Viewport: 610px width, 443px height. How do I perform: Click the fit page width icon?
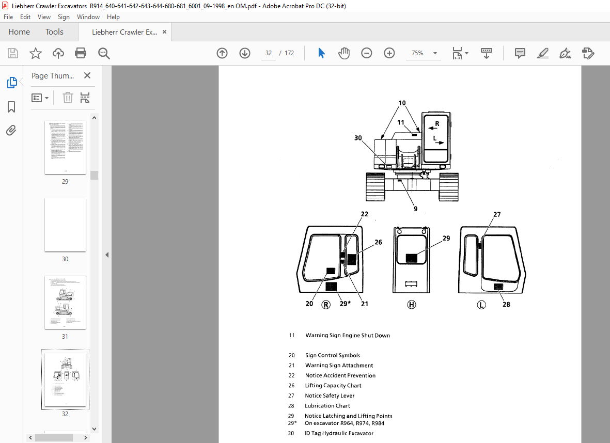pos(457,53)
